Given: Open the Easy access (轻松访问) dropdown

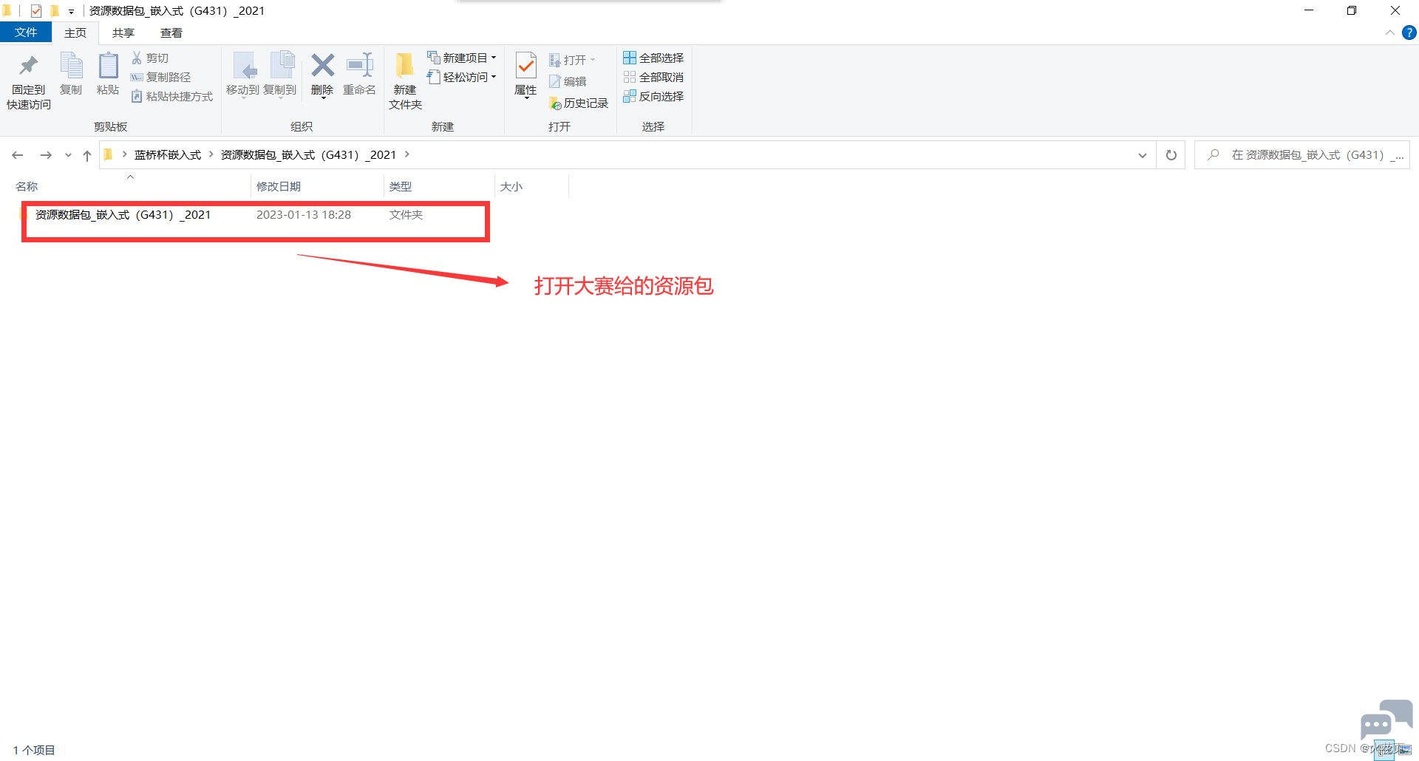Looking at the screenshot, I should coord(462,77).
